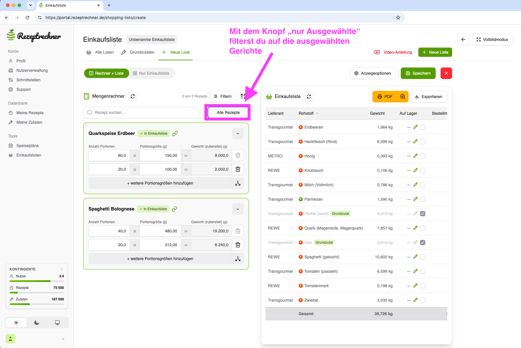Delete the 20,0 × 312,00 portion row

click(x=238, y=245)
